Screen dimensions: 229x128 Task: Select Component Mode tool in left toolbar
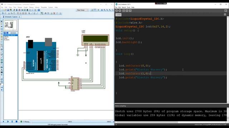coord(1,24)
